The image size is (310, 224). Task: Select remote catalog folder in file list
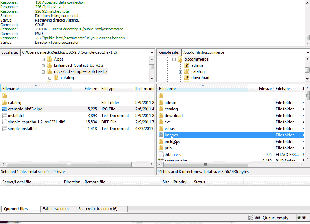(x=171, y=109)
